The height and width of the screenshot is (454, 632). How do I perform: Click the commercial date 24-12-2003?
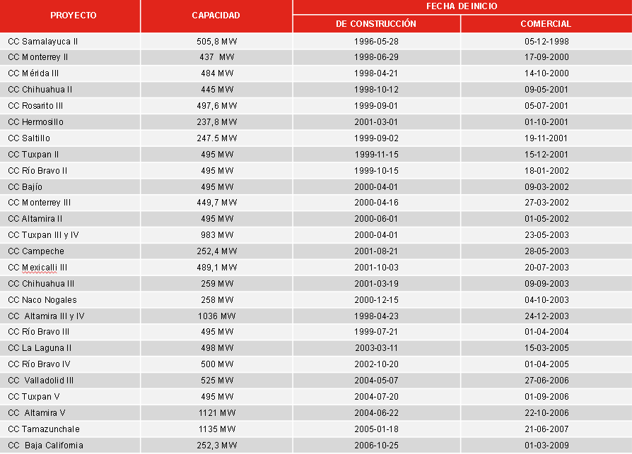click(x=546, y=316)
